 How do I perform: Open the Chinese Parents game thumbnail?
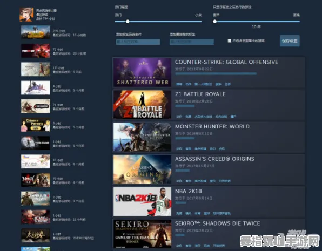(x=36, y=125)
